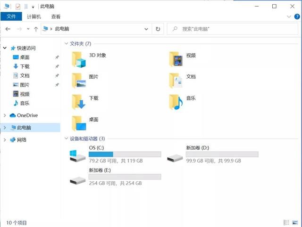This screenshot has height=227, width=302.
Task: Click the '254 GB 可用, 共 254 GB' text
Action: tap(115, 183)
